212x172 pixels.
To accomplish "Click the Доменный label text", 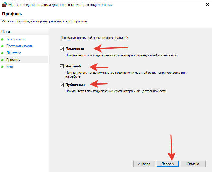I will [75, 49].
